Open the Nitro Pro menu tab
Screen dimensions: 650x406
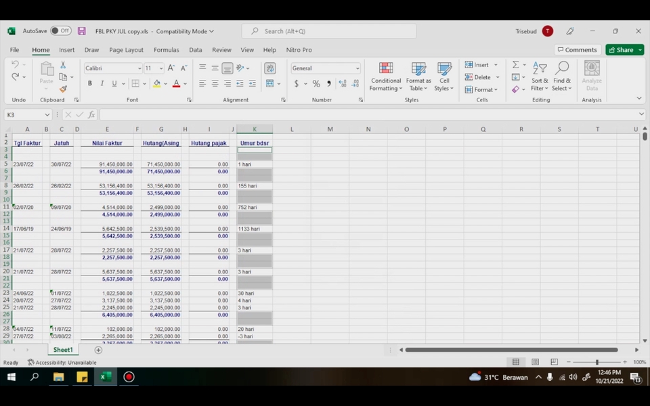pyautogui.click(x=299, y=49)
